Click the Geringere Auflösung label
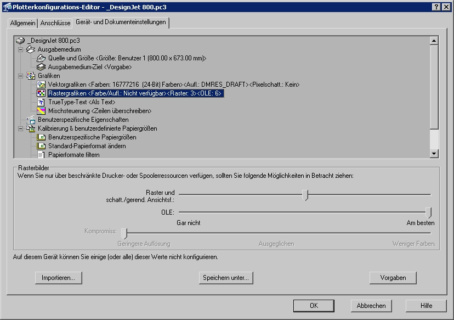 click(144, 244)
